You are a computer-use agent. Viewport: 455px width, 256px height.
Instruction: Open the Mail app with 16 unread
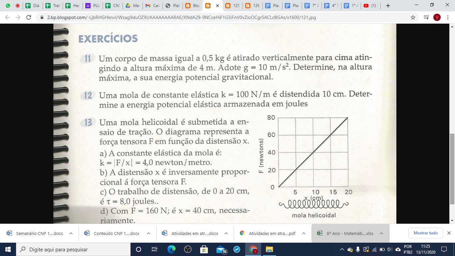[221, 249]
